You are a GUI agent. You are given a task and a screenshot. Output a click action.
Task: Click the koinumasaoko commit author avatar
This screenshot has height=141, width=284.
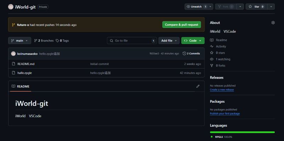pos(13,54)
